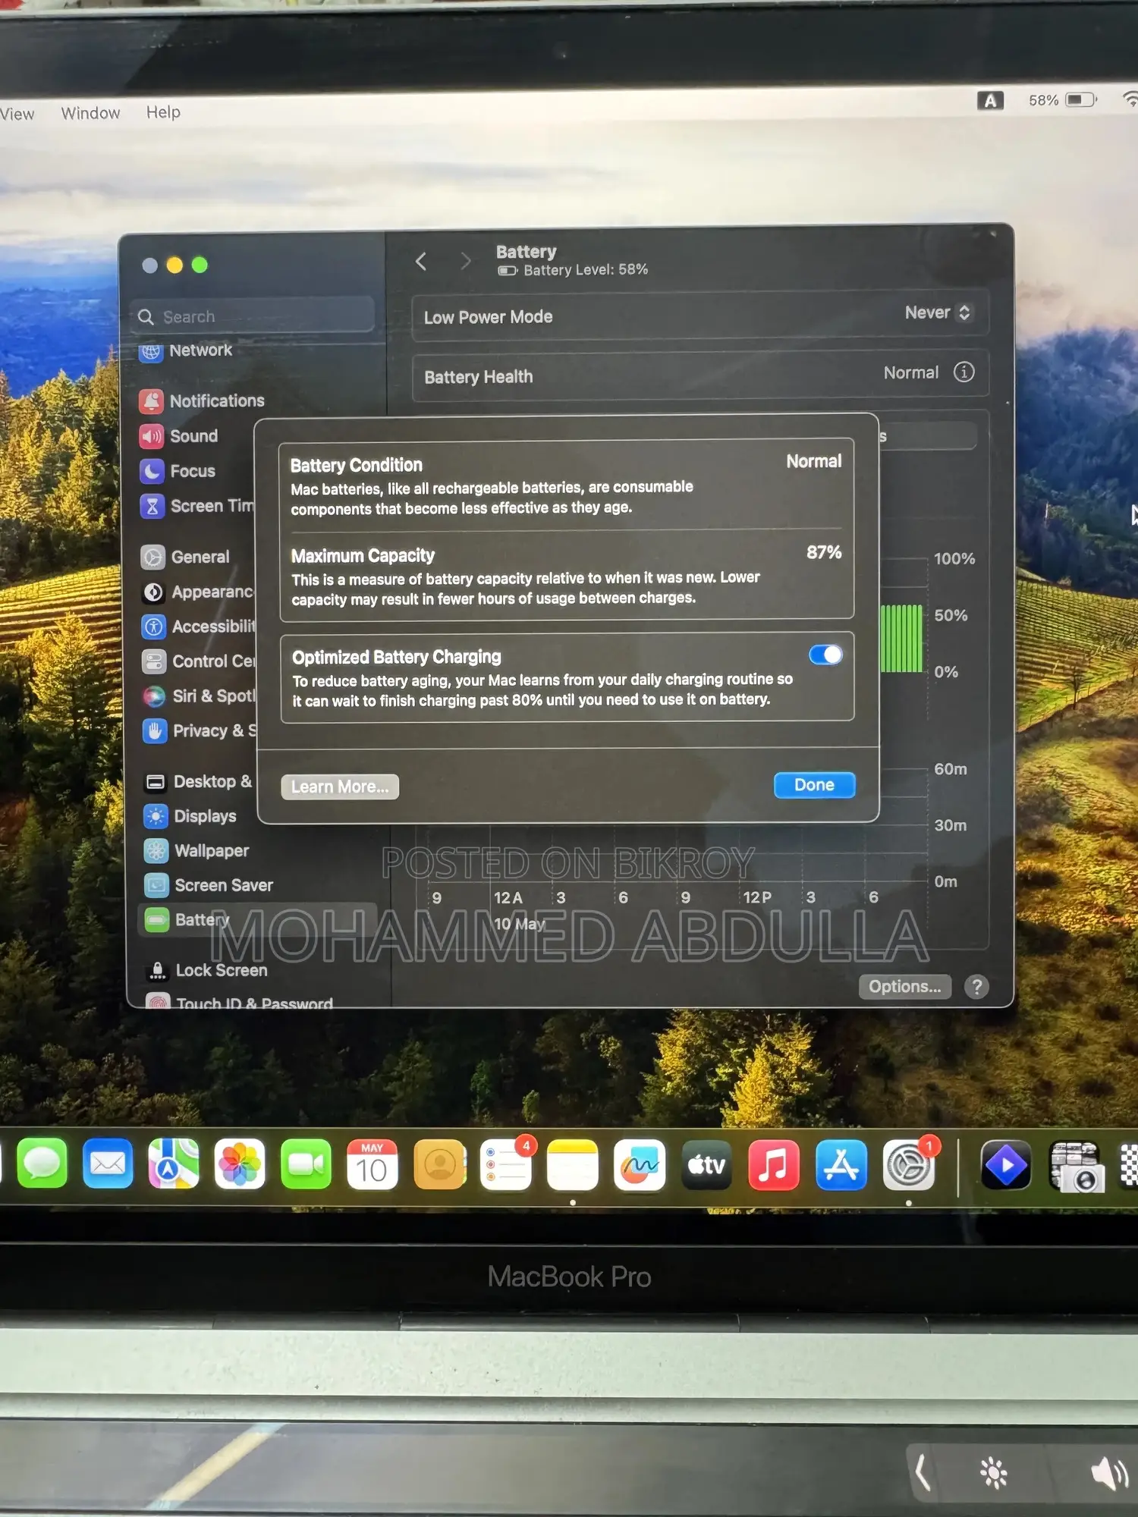The image size is (1138, 1517).
Task: Launch FaceTime from the Dock
Action: (306, 1164)
